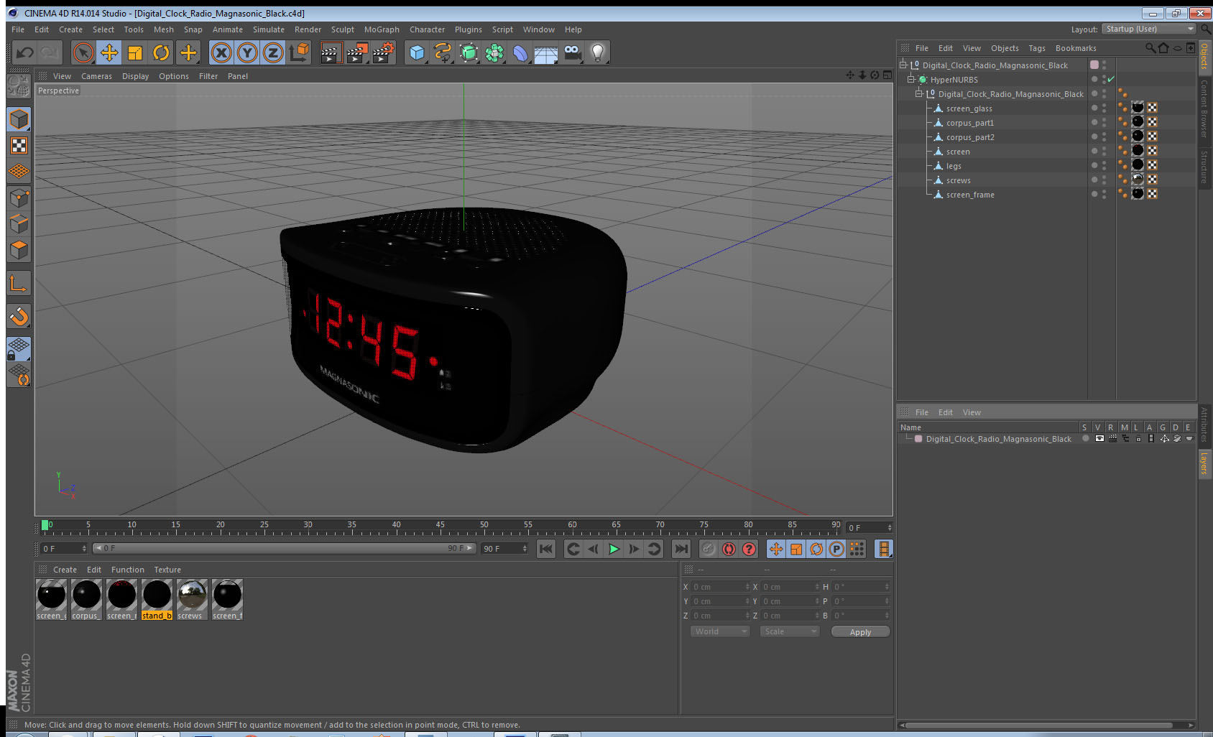Open Edit Render Settings
The image size is (1213, 737).
(x=384, y=52)
